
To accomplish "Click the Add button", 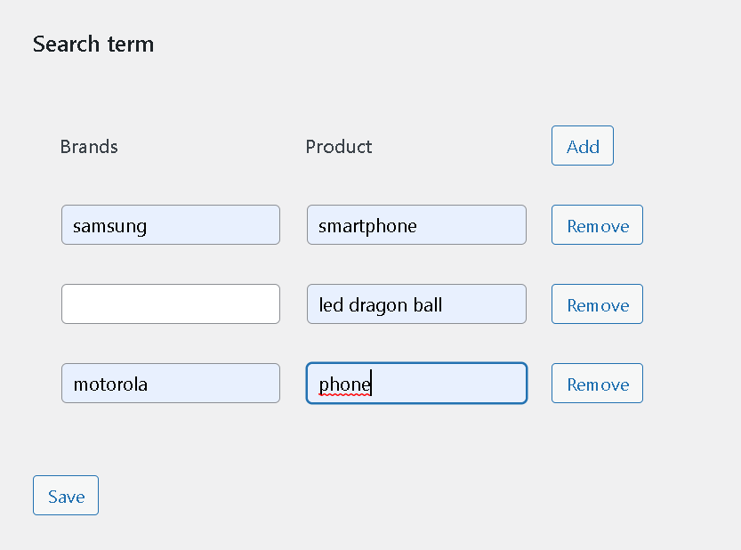I will point(583,146).
